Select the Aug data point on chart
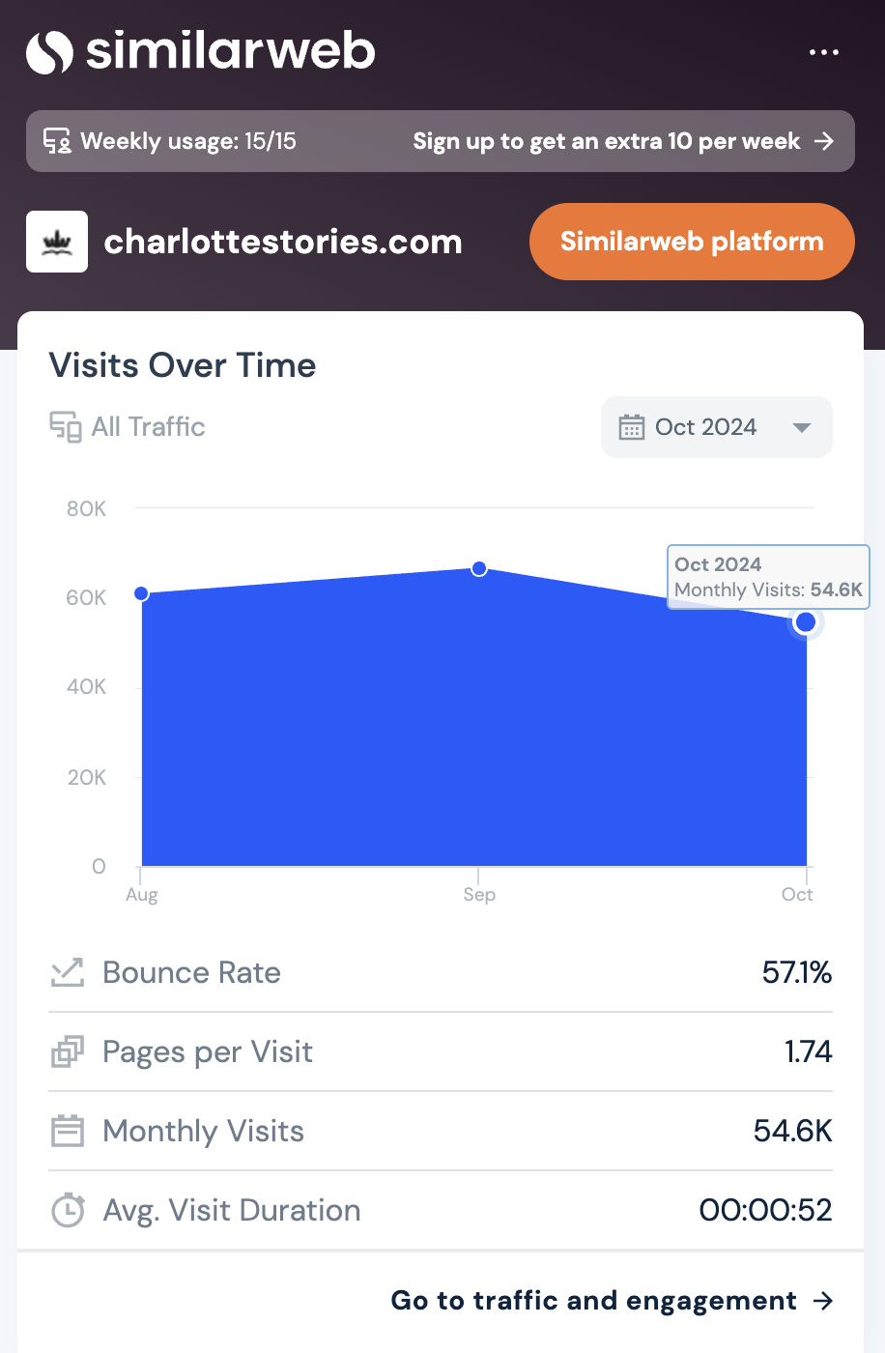Viewport: 885px width, 1353px height. tap(142, 593)
